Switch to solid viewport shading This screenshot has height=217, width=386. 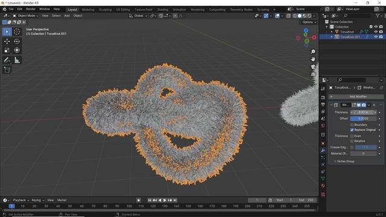click(x=300, y=16)
